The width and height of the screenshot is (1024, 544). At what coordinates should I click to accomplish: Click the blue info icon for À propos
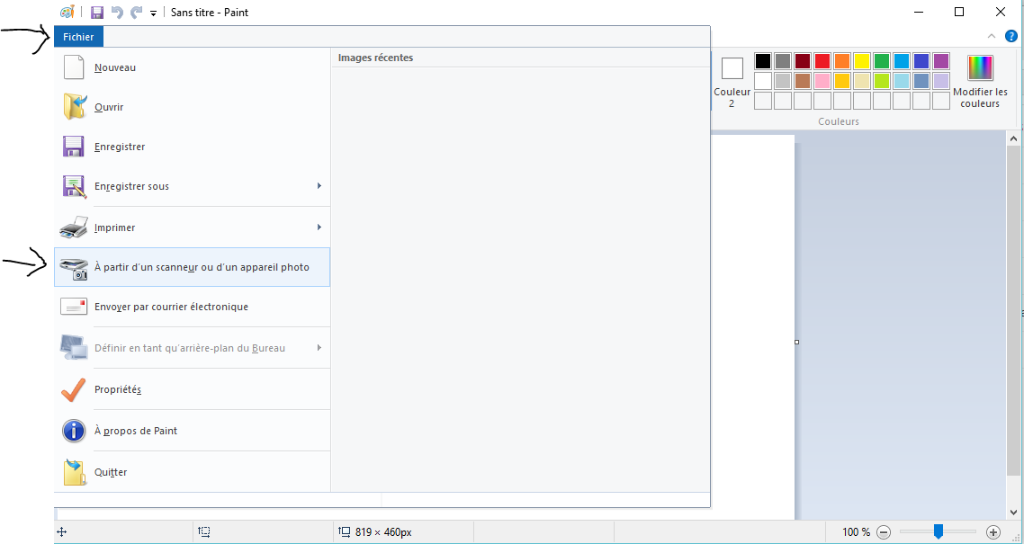[74, 431]
